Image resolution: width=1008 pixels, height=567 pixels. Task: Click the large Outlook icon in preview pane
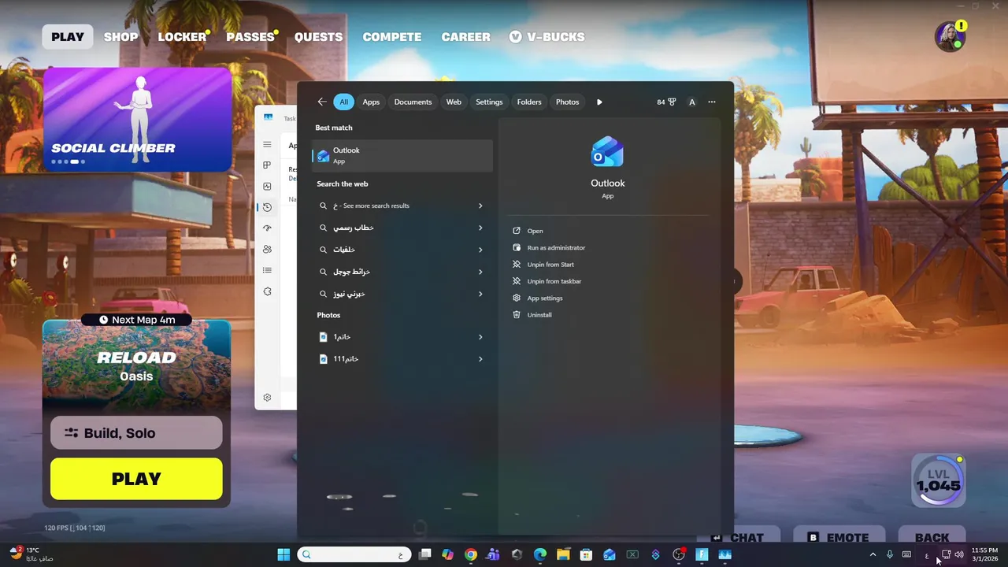point(607,152)
